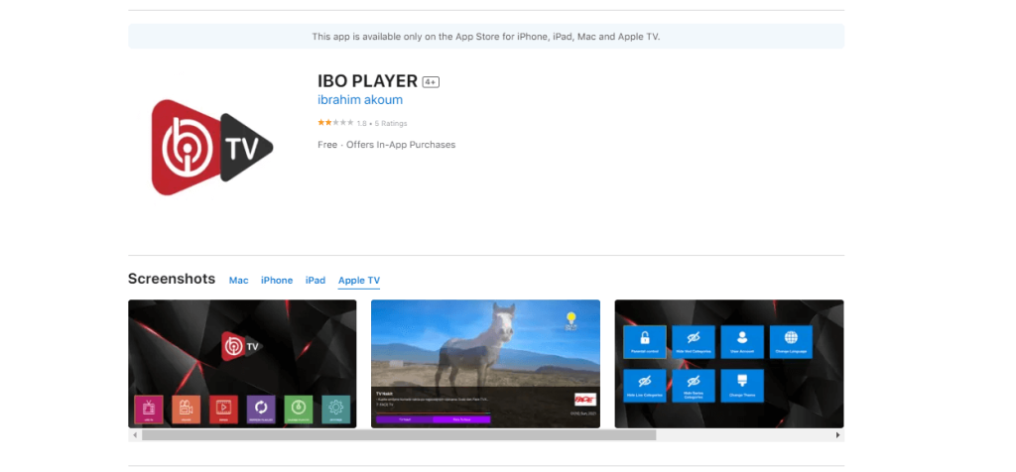Click the purple refresh arrows tile
This screenshot has width=1016, height=472.
(x=260, y=408)
